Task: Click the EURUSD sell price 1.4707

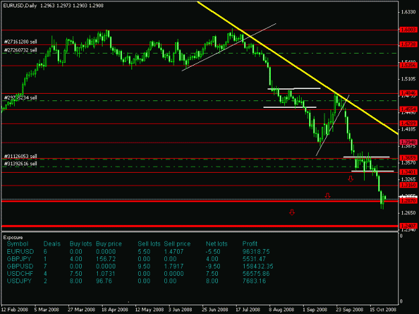Action: pos(174,252)
